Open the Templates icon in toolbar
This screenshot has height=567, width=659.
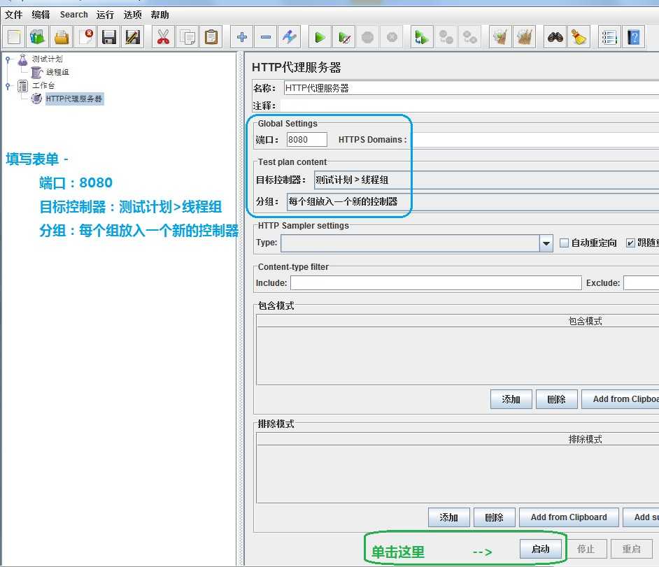(x=37, y=37)
